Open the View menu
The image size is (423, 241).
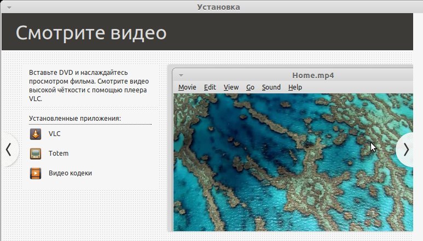[x=231, y=87]
